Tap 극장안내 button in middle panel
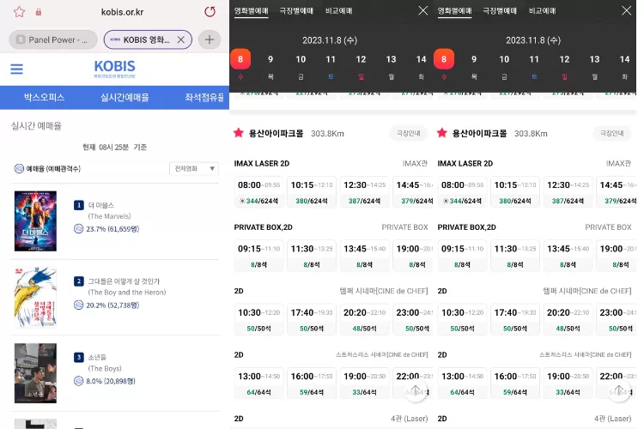The width and height of the screenshot is (644, 429). [408, 134]
